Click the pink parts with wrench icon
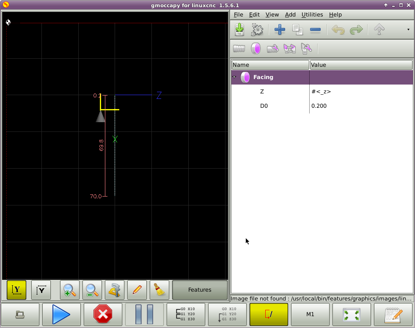Image resolution: width=415 pixels, height=328 pixels. 289,49
